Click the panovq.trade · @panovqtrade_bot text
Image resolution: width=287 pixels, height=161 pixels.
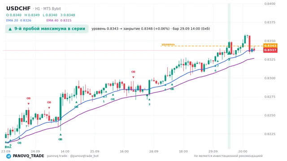pyautogui.click(x=73, y=156)
